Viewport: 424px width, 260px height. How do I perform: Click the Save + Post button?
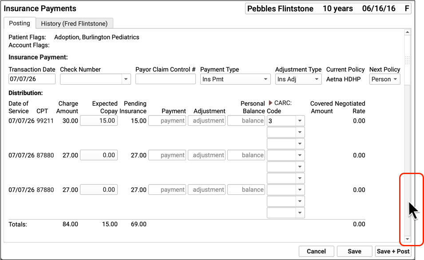tap(393, 251)
